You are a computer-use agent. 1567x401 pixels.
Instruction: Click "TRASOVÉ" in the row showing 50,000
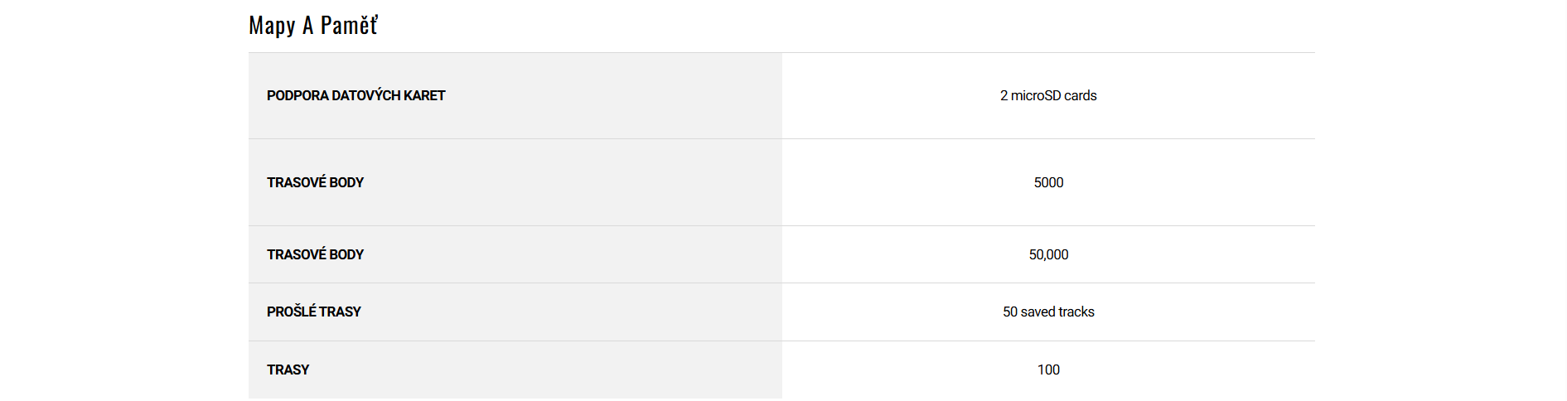tap(296, 255)
